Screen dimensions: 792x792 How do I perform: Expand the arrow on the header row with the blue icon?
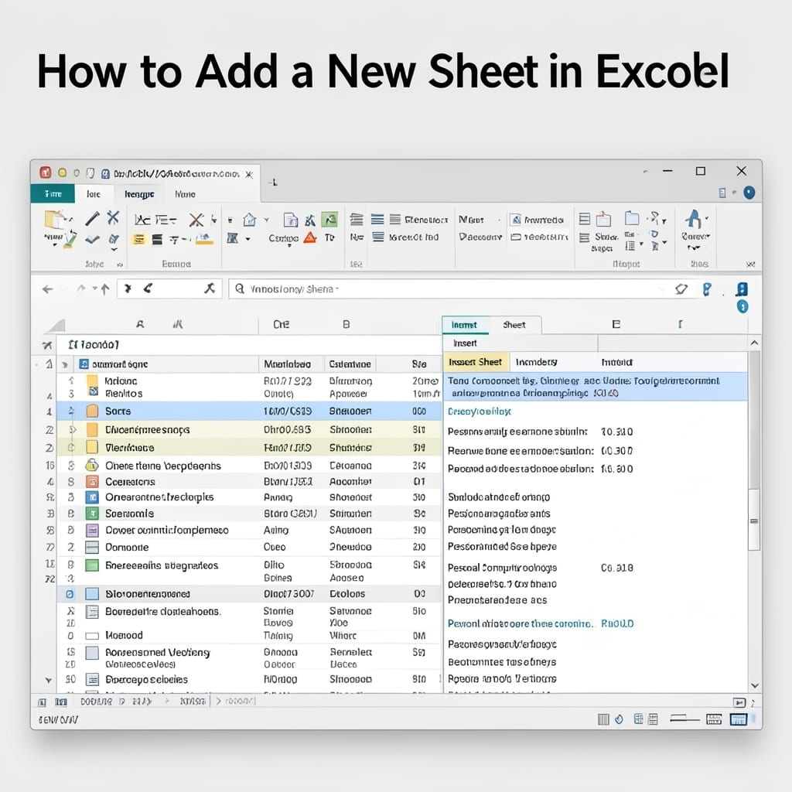point(65,365)
